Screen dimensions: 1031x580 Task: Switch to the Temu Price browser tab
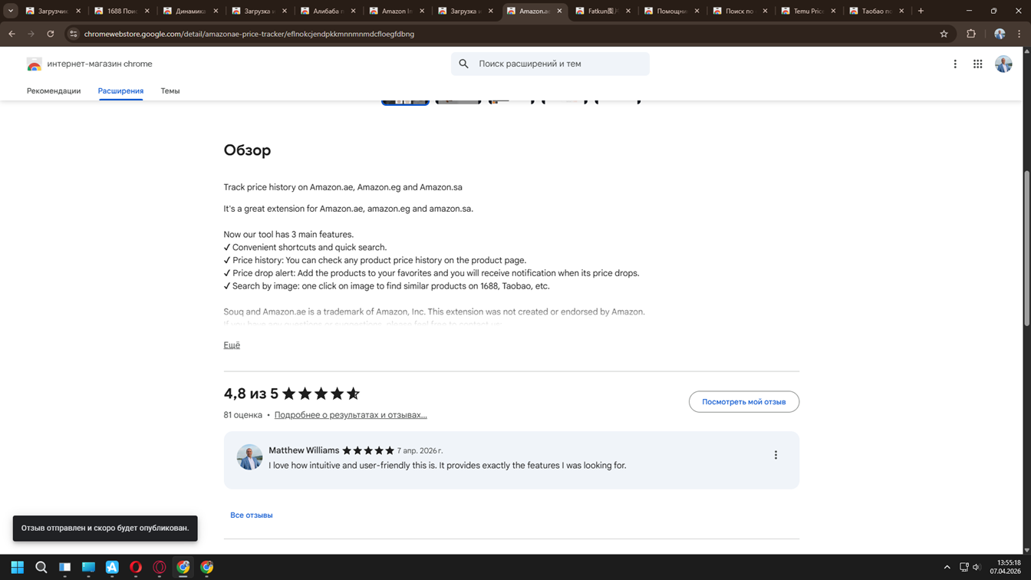(x=808, y=11)
